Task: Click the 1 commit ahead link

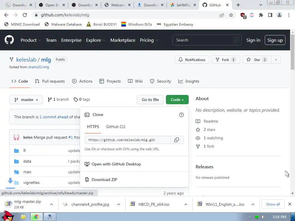Action: point(54,117)
